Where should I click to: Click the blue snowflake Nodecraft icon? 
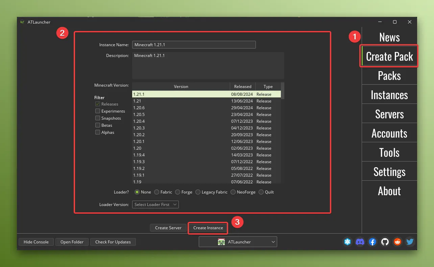click(347, 242)
